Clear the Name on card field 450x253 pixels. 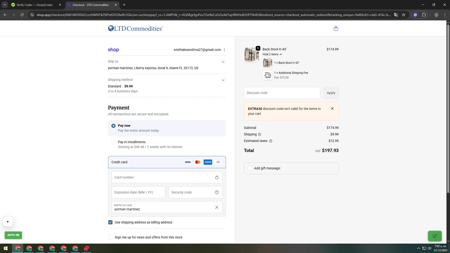[x=217, y=207]
